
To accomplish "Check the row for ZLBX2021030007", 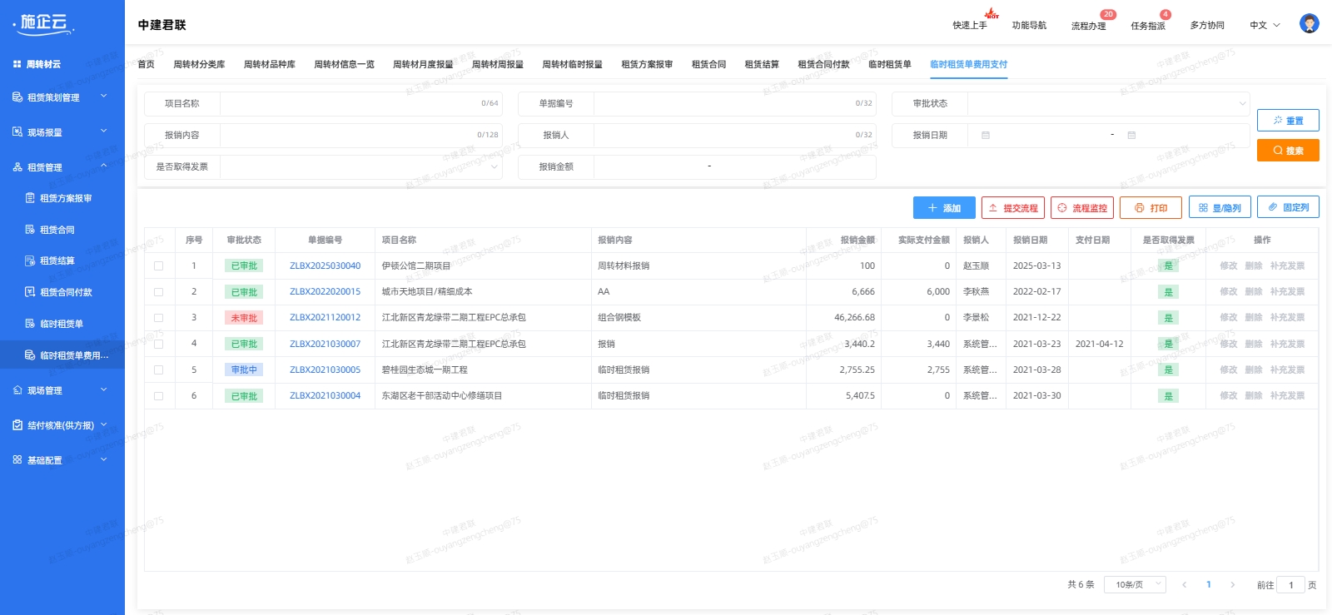I will [158, 344].
